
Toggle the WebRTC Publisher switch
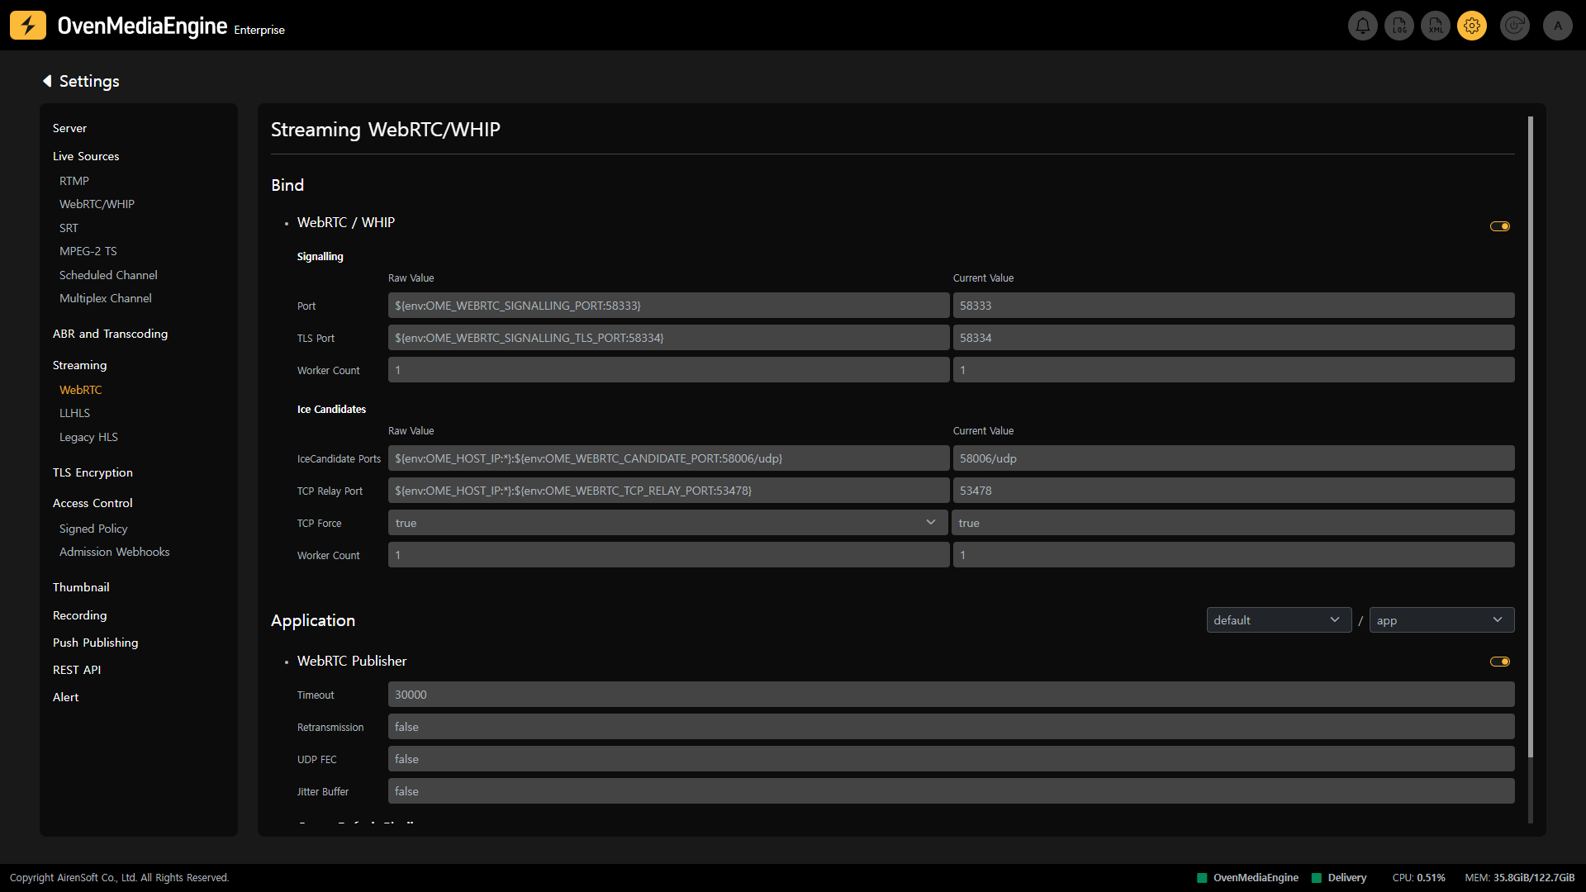click(1499, 662)
